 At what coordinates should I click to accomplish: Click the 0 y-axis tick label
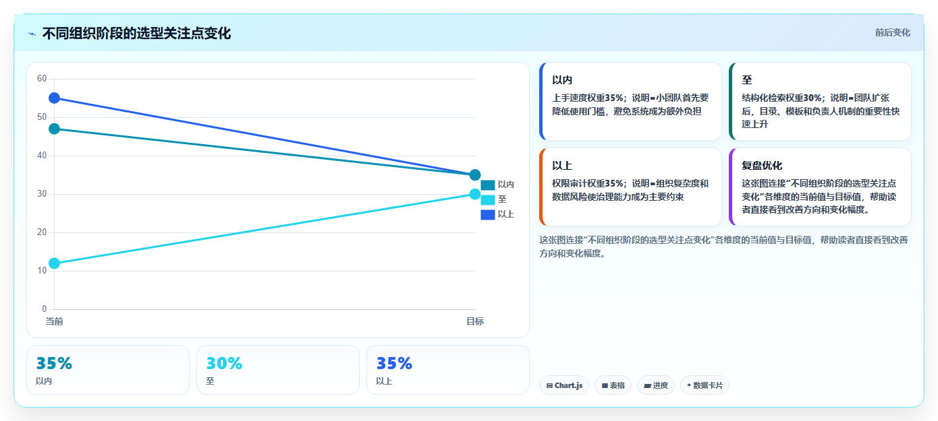[x=45, y=309]
